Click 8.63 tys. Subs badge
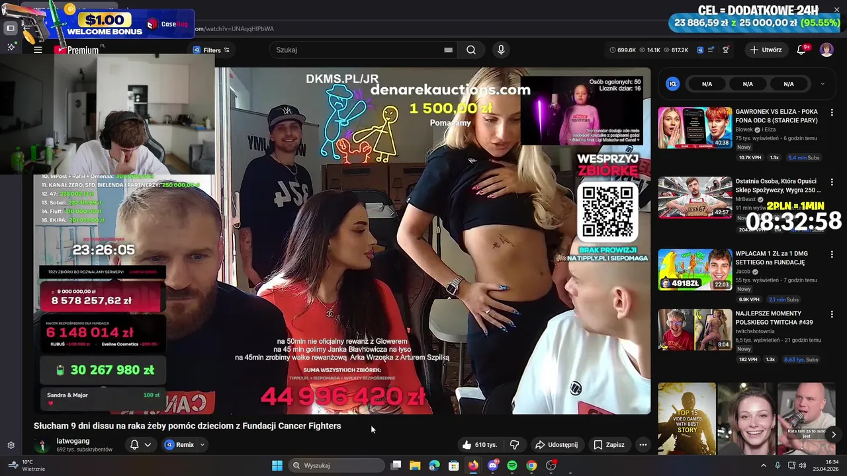847x476 pixels. 801,360
